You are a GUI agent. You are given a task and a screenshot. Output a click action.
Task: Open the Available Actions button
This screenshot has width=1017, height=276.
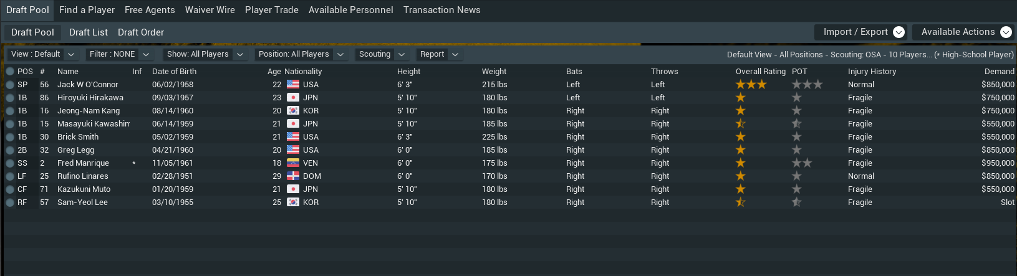(965, 32)
